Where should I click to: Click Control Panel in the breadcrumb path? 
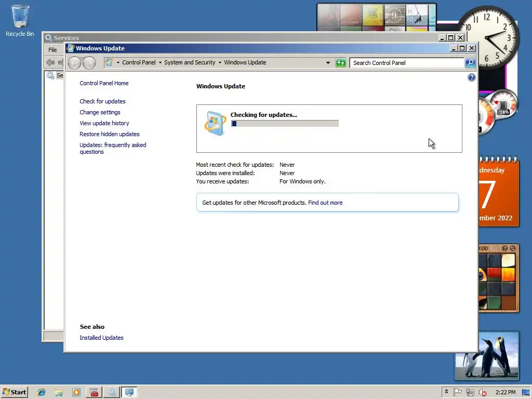coord(139,62)
